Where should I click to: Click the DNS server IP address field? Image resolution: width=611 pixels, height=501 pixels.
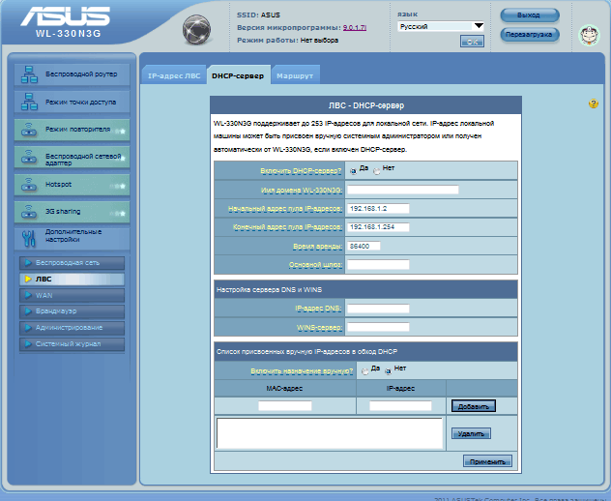click(378, 309)
